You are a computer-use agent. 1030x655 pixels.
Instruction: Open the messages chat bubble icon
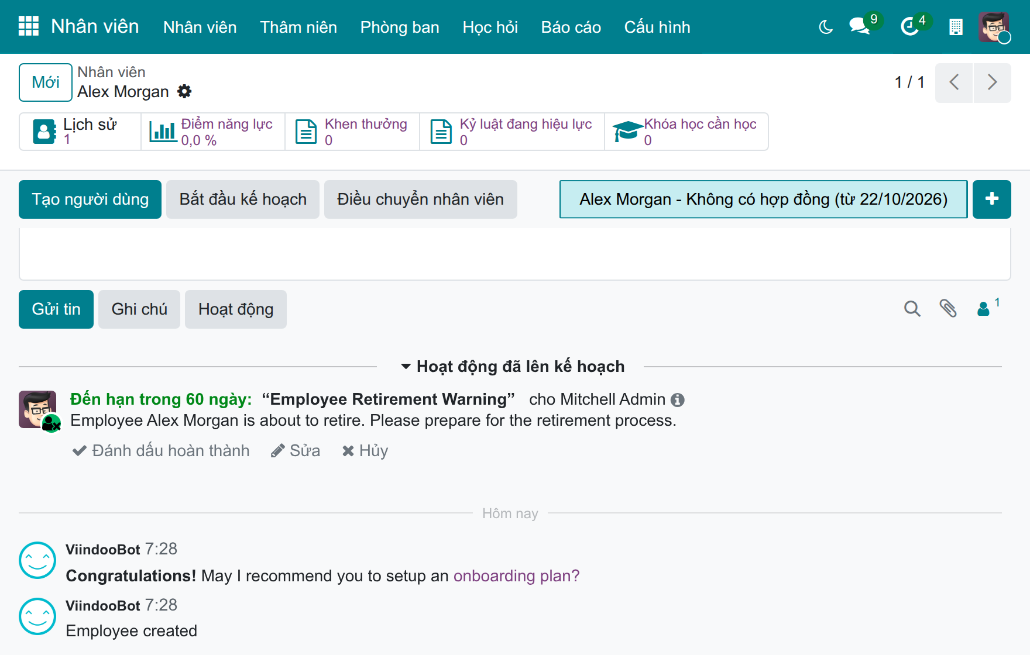pos(859,26)
